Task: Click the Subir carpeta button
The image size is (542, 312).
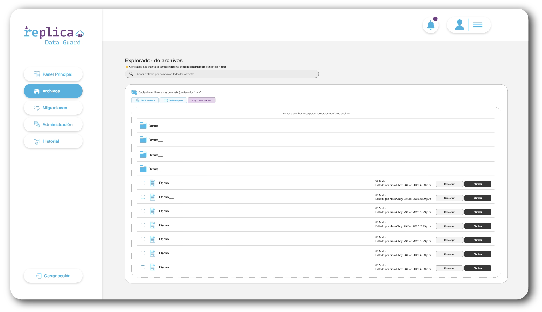Action: click(173, 100)
